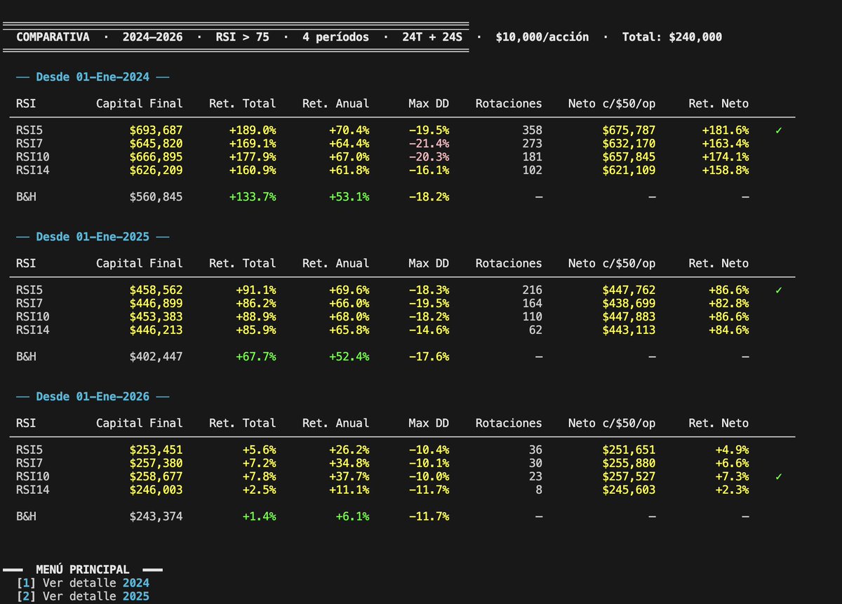Click the '$10,000/acción' header text
842x604 pixels.
coord(542,36)
